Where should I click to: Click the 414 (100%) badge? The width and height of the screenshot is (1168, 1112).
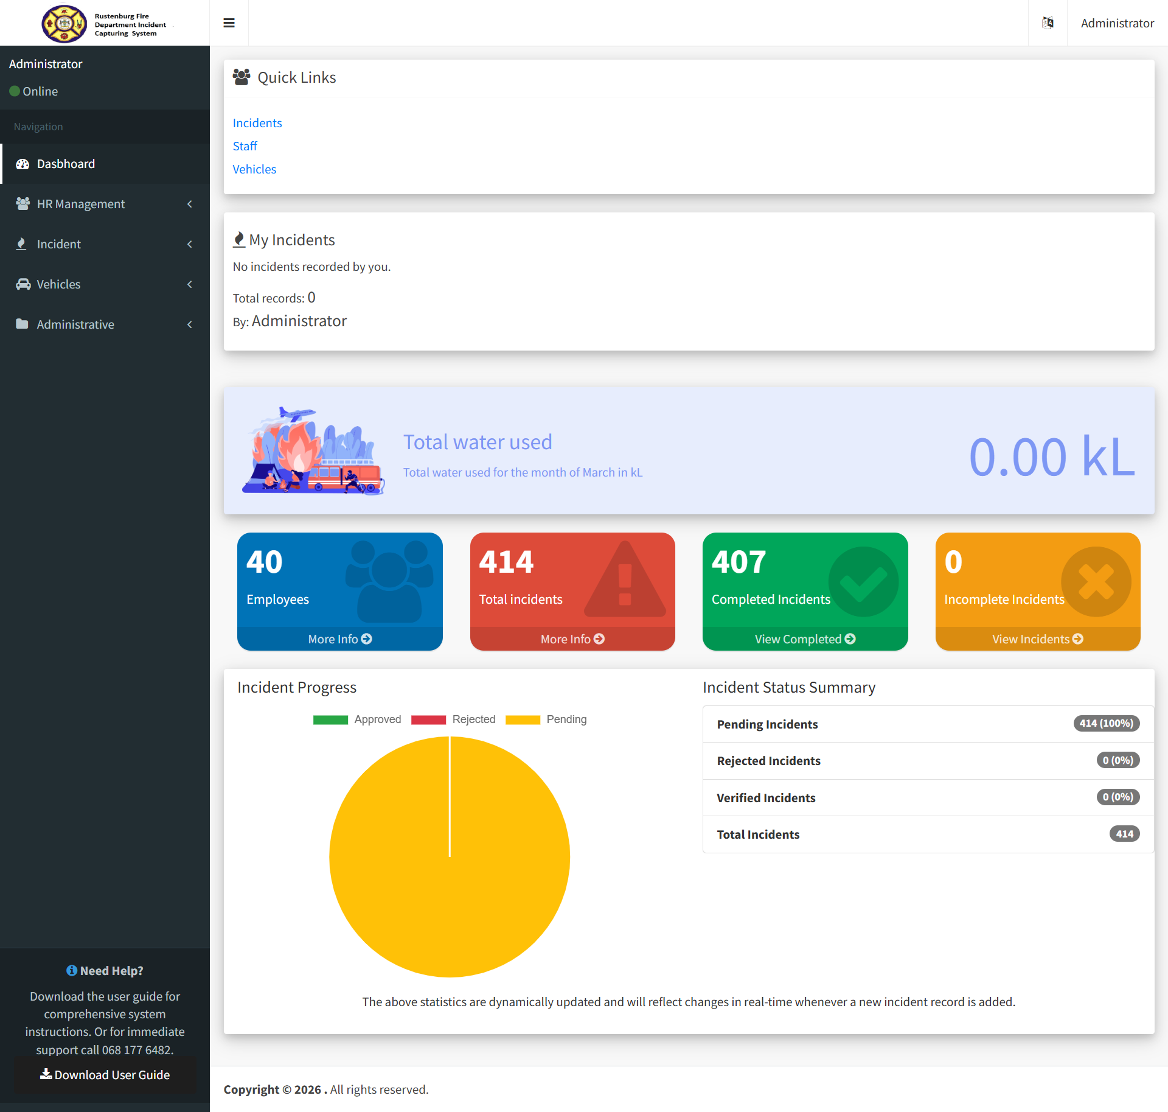click(x=1106, y=723)
